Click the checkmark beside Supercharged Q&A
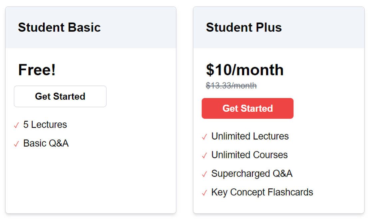The height and width of the screenshot is (219, 369). click(204, 174)
